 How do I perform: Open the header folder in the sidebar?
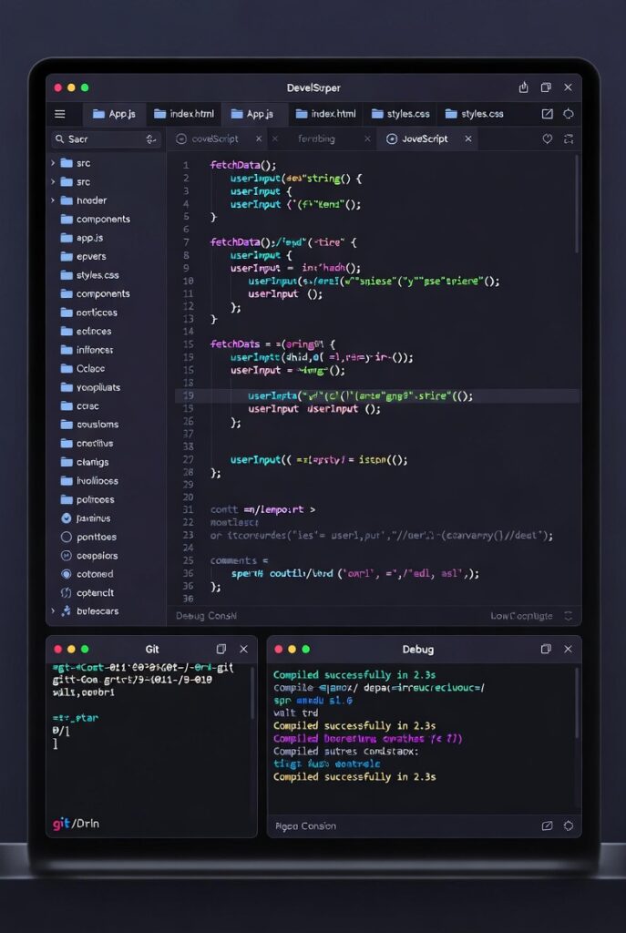pos(84,200)
